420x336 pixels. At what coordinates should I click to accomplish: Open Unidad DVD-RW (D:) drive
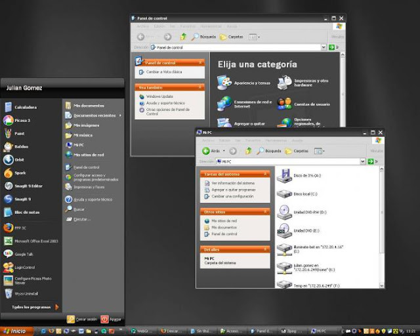coord(302,212)
